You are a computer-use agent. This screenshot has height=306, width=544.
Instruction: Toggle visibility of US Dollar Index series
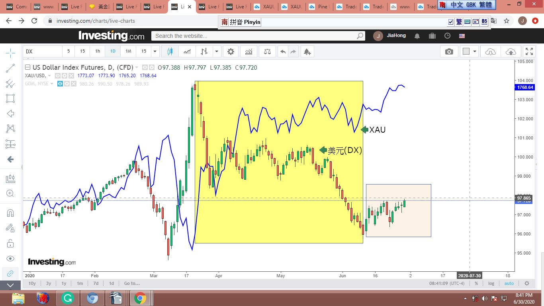click(145, 68)
